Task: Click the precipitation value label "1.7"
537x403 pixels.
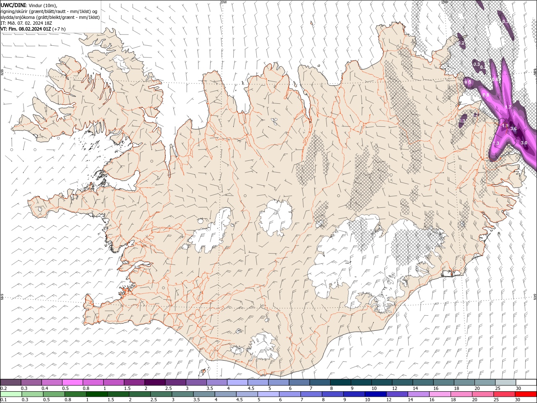Action: coord(508,107)
